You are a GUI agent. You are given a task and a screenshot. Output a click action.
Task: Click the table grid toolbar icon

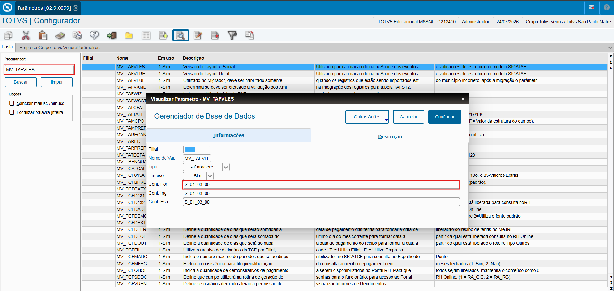(146, 35)
